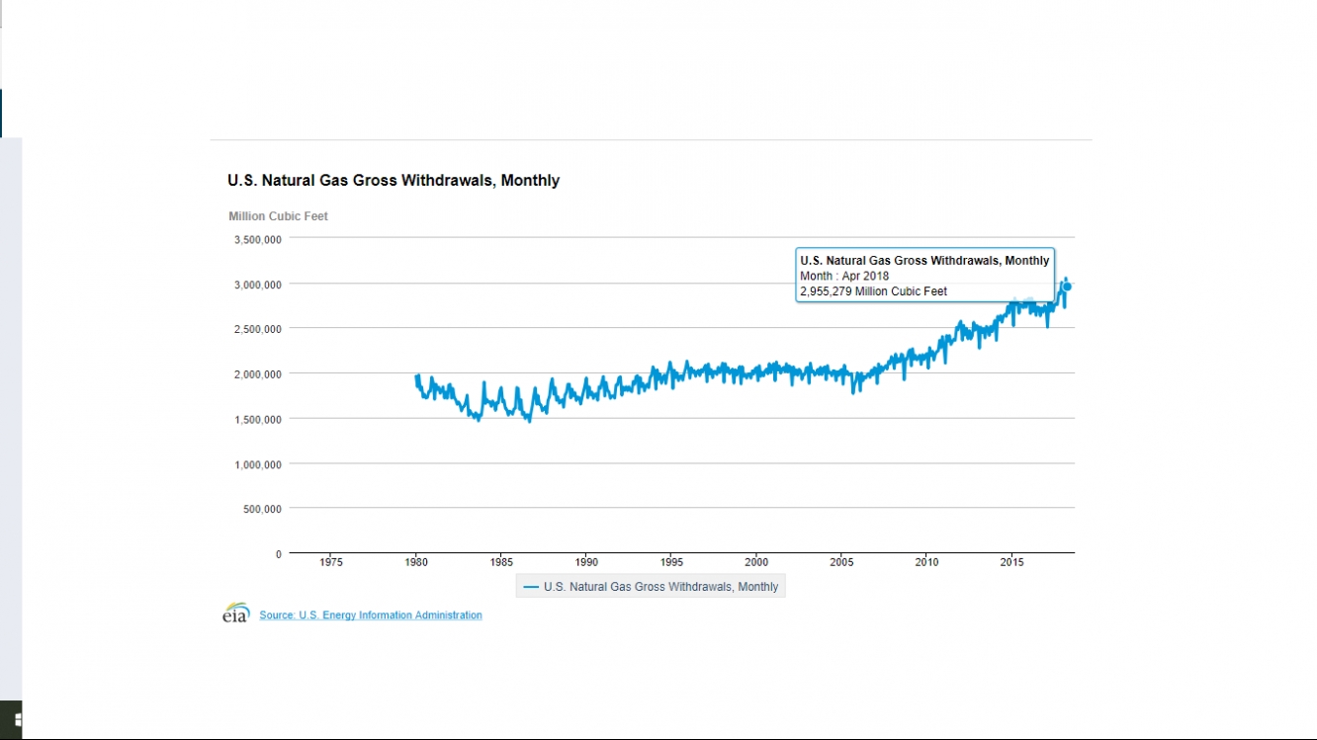Click the tooltip value "2,955,279 Million Cubic Feet"
This screenshot has width=1317, height=740.
873,291
